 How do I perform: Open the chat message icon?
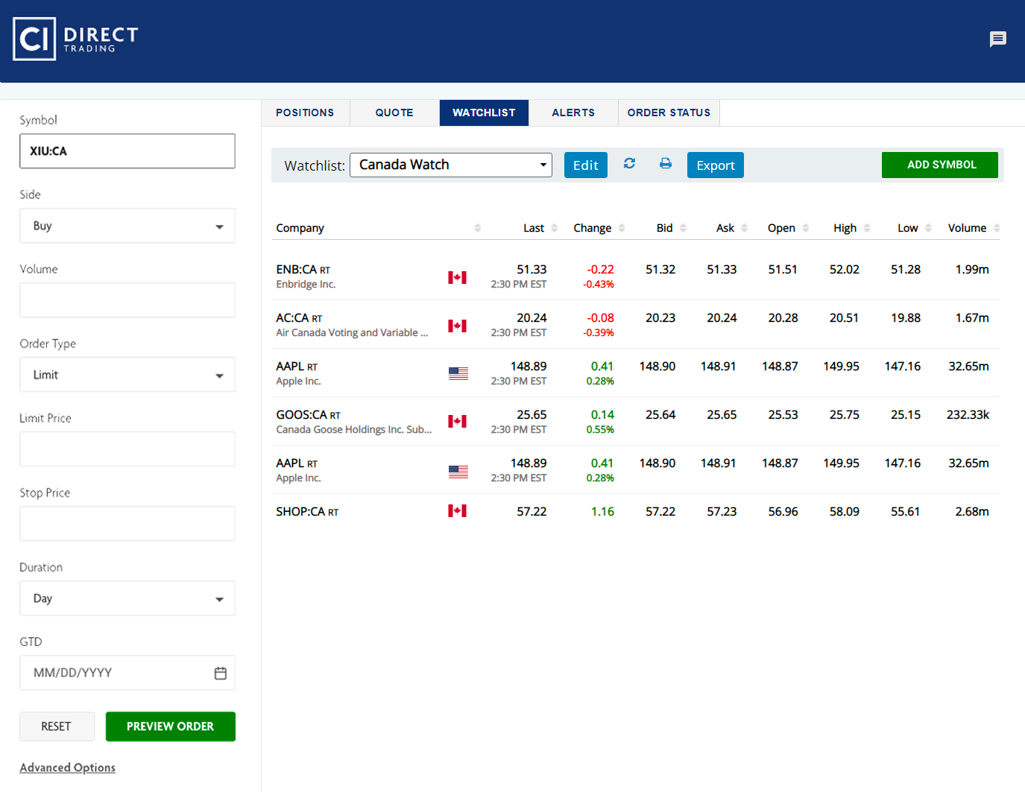click(997, 39)
